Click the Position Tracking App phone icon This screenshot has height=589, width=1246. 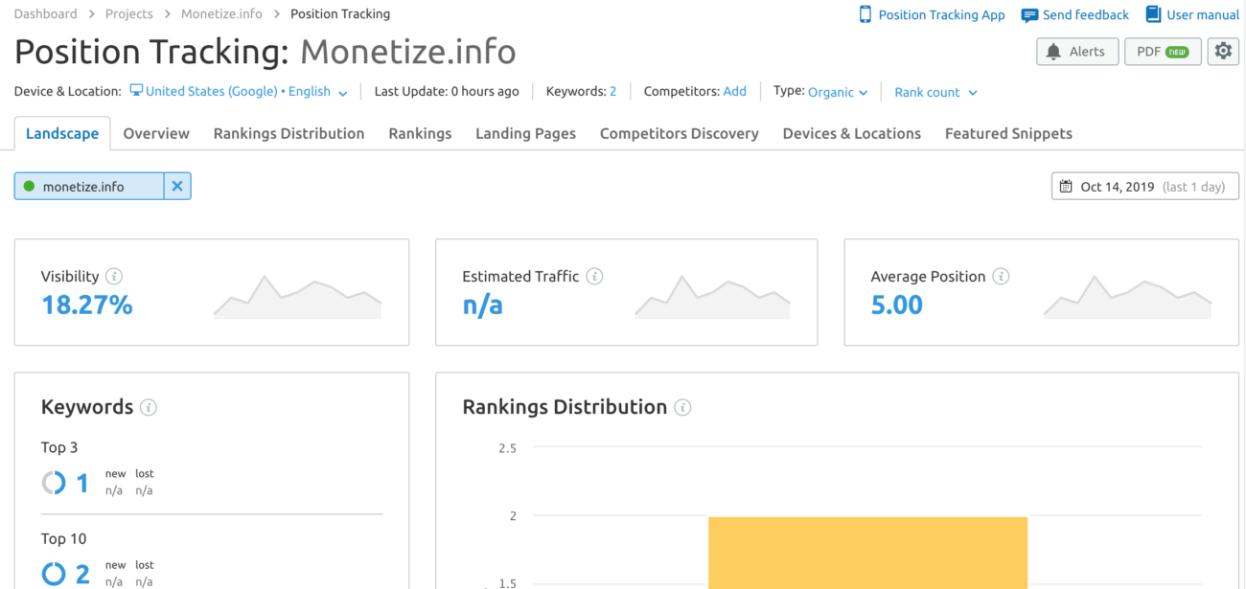coord(865,14)
